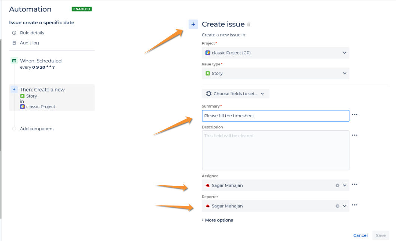Screen dimensions: 396x241
Task: Click the Save button
Action: click(x=381, y=235)
